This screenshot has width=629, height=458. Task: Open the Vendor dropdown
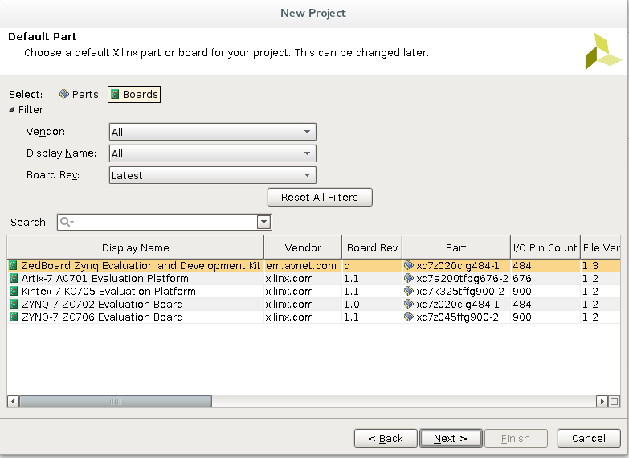click(x=212, y=132)
